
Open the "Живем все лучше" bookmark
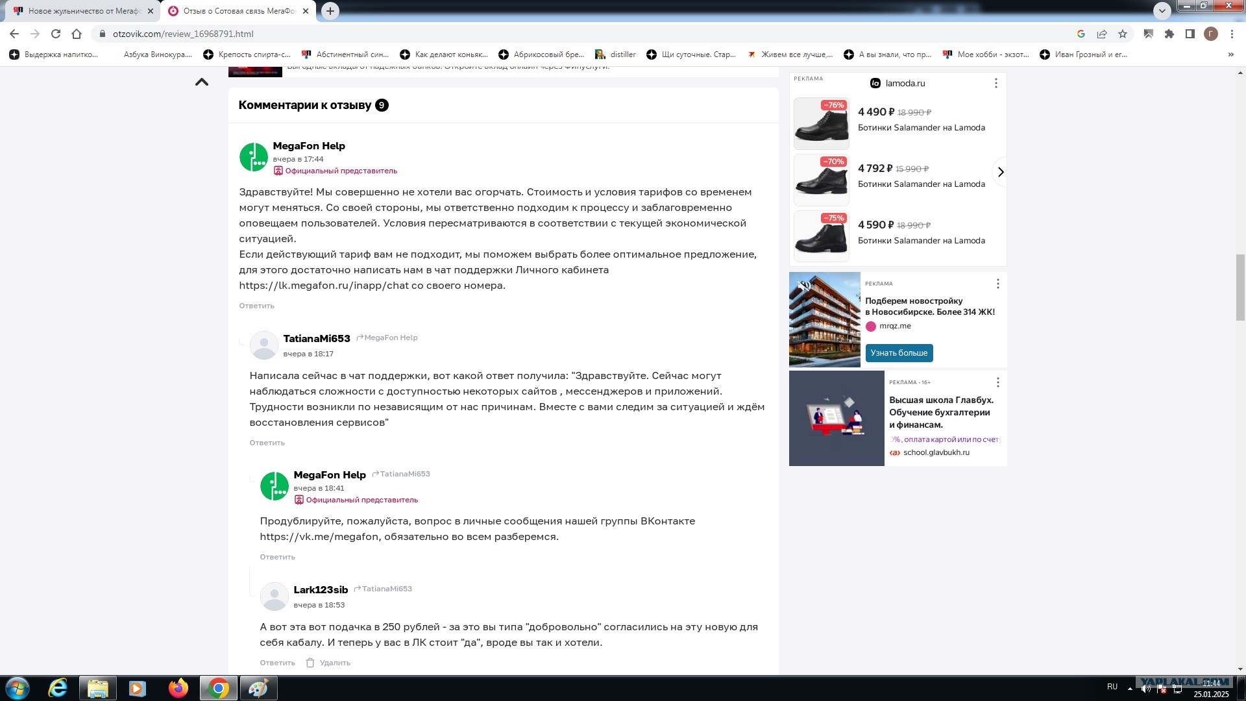(x=790, y=55)
